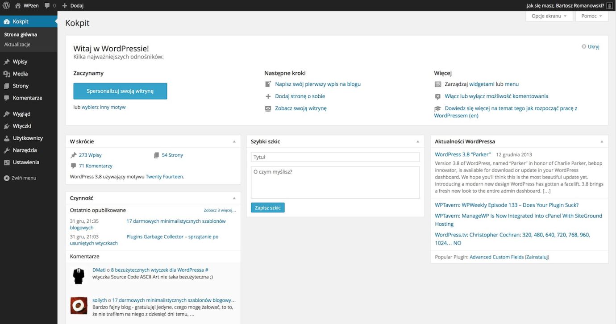Click the pages icon beside 54 Strony
The image size is (616, 324).
[156, 155]
